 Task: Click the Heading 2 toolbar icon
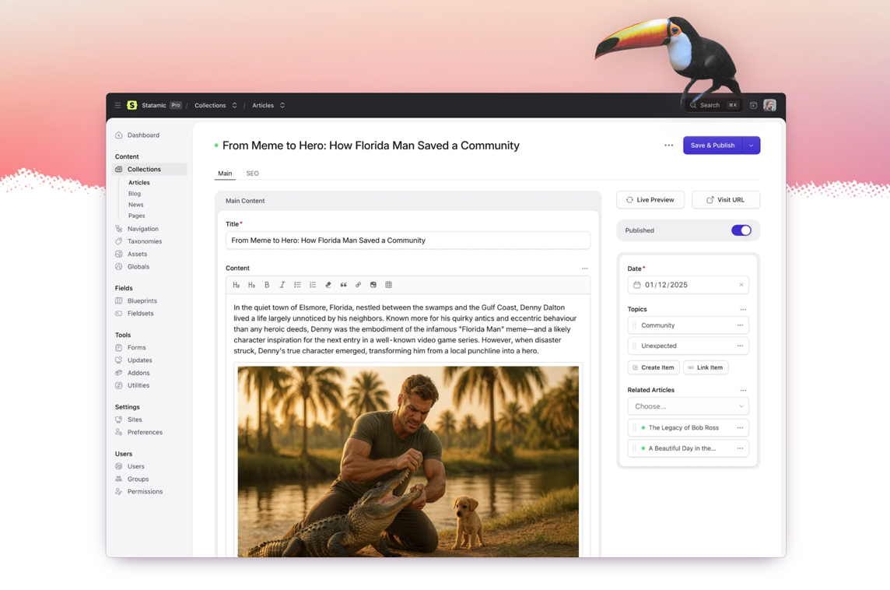tap(237, 285)
